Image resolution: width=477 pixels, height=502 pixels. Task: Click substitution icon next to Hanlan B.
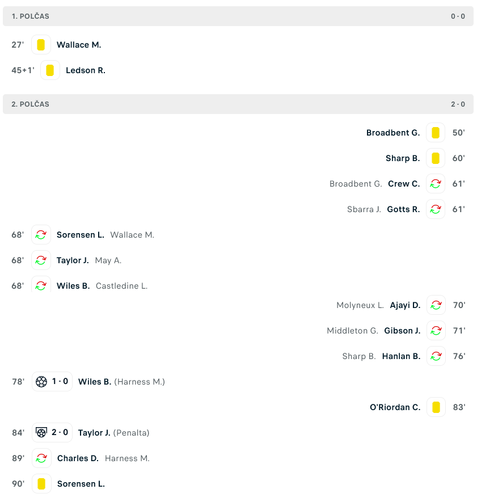click(436, 356)
